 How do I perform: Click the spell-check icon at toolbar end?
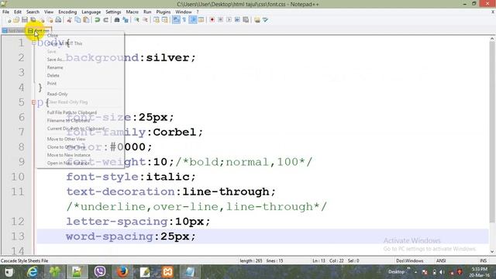pyautogui.click(x=265, y=20)
